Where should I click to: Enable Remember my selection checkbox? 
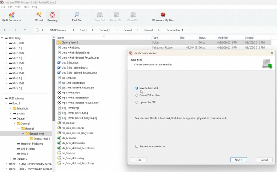137,146
